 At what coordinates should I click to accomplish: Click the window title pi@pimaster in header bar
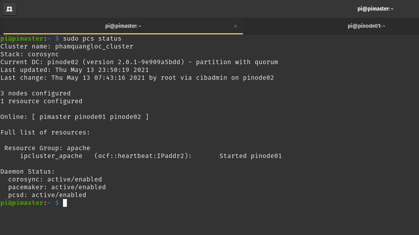tap(375, 9)
